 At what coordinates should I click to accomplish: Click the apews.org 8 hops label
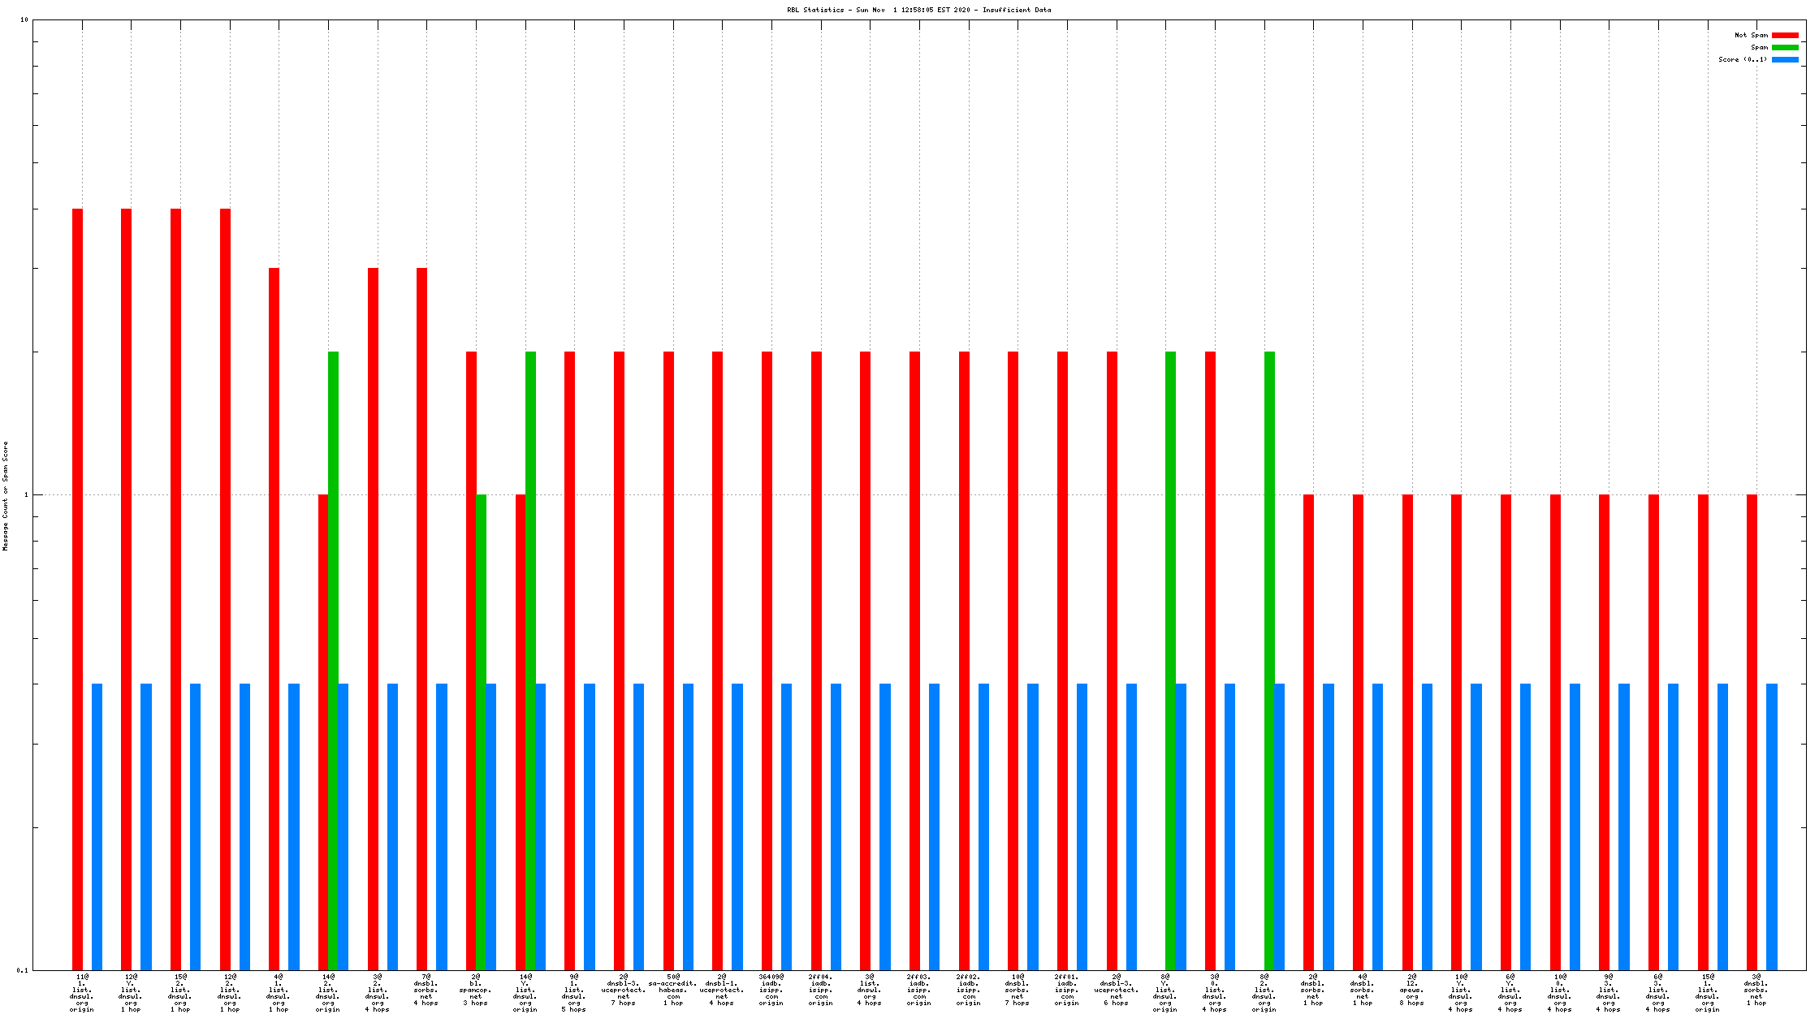1411,990
